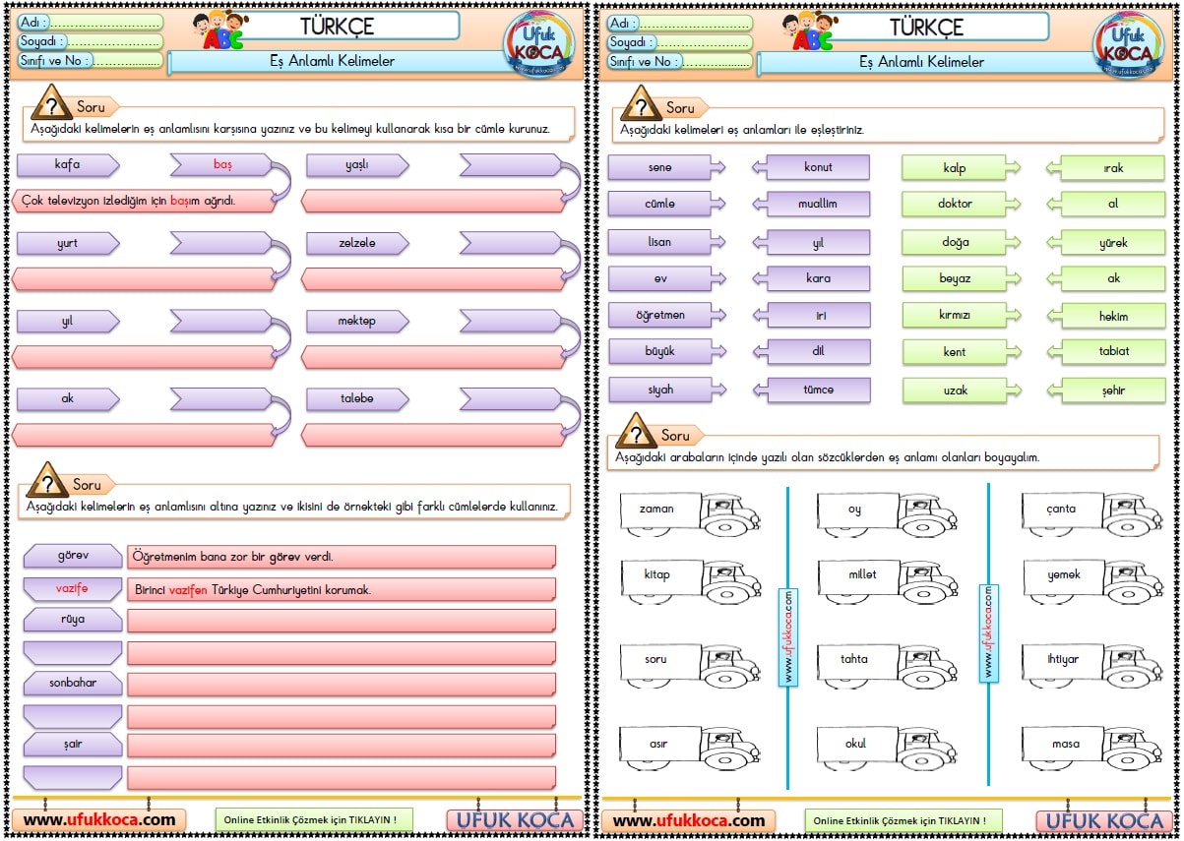Image resolution: width=1184 pixels, height=841 pixels.
Task: Click the Eş Anlamlı Kelimeler title on the left page
Action: tap(332, 61)
